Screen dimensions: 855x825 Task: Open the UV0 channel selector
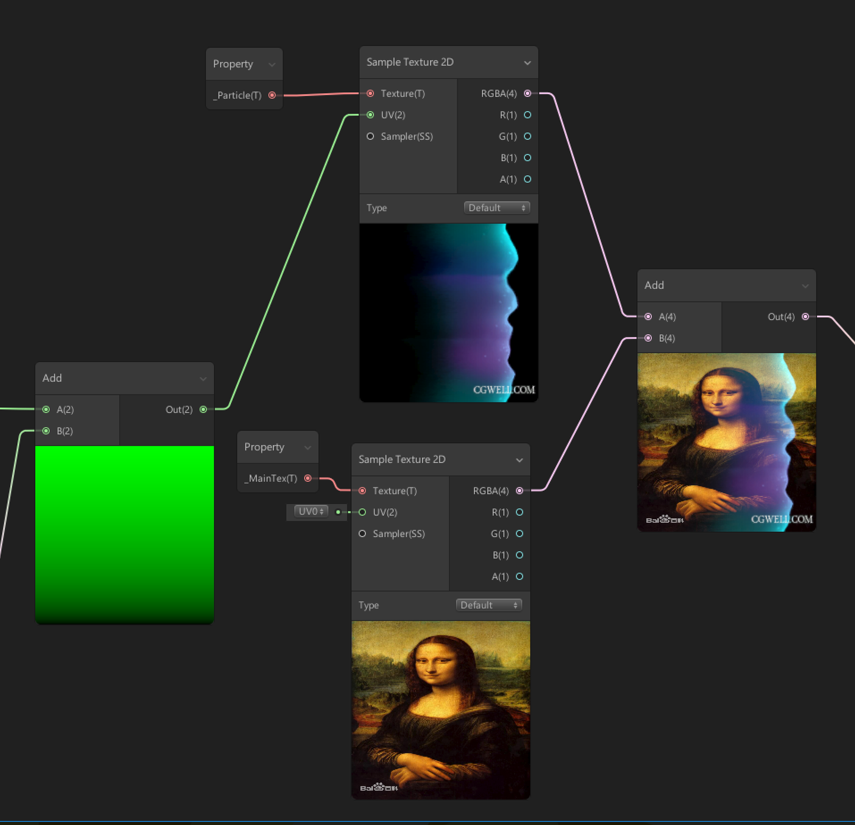310,511
